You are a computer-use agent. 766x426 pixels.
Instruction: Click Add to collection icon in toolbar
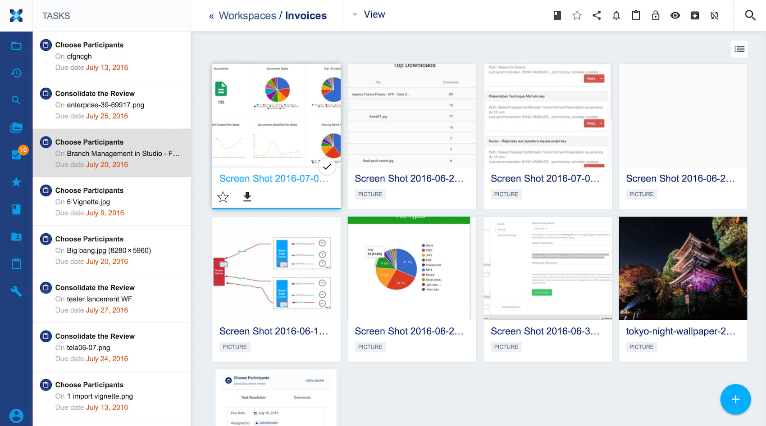point(557,15)
